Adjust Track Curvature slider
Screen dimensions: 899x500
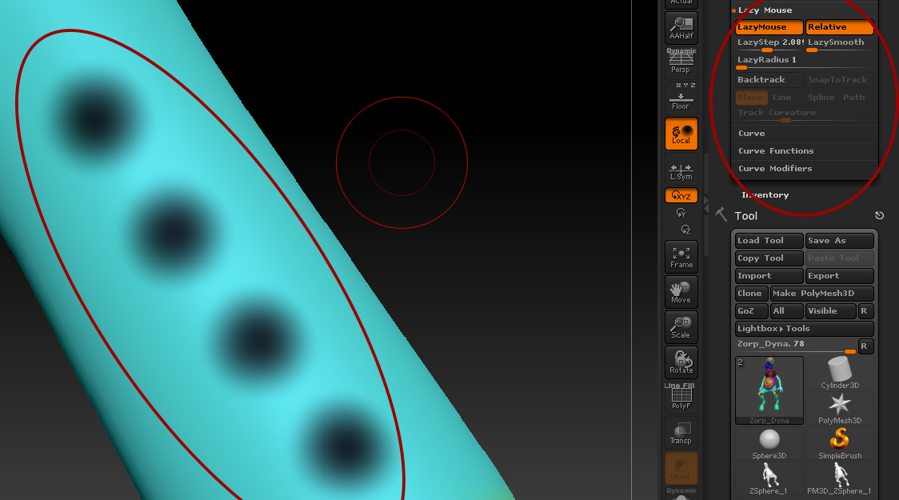(805, 114)
